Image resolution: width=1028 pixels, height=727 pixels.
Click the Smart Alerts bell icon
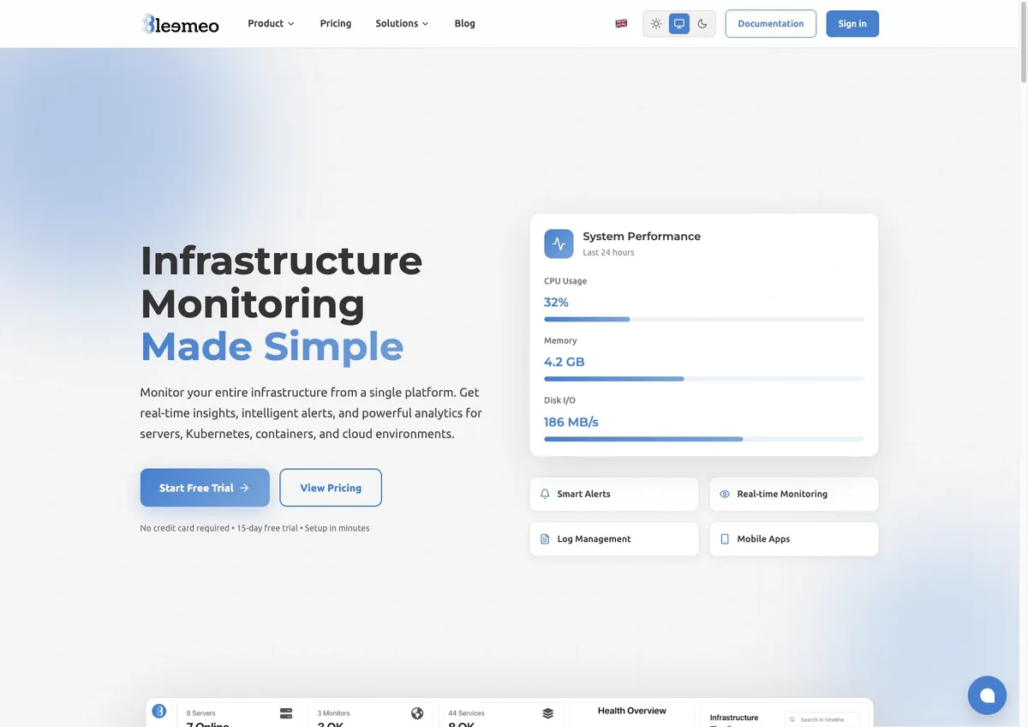pyautogui.click(x=545, y=494)
